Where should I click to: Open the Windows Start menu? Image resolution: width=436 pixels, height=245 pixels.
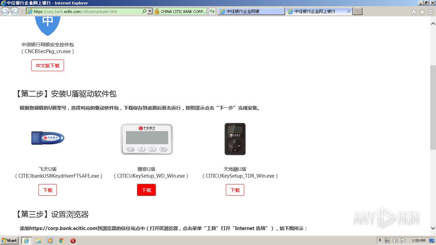click(x=10, y=241)
